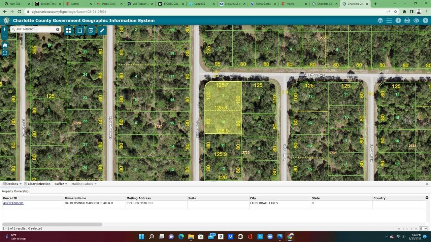
Task: Open the basemap layers icon
Action: coord(380,20)
